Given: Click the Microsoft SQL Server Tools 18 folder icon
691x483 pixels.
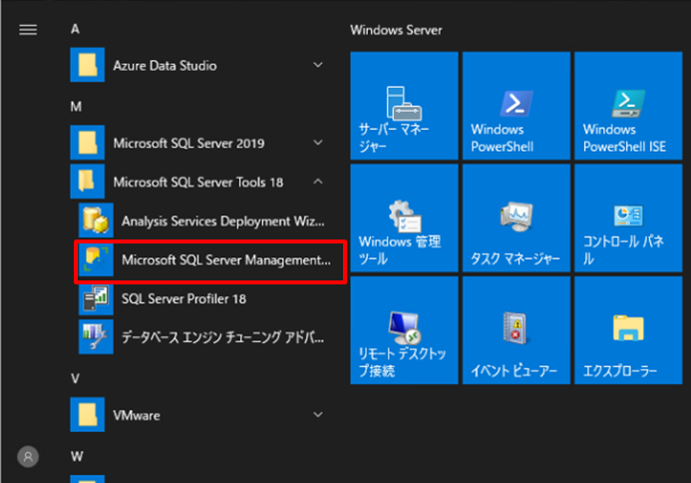Looking at the screenshot, I should click(x=88, y=182).
